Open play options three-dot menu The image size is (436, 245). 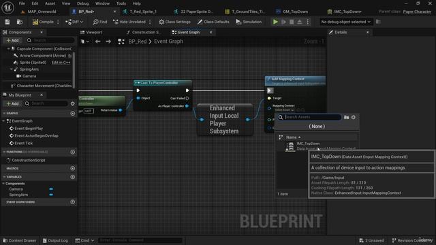click(x=308, y=22)
